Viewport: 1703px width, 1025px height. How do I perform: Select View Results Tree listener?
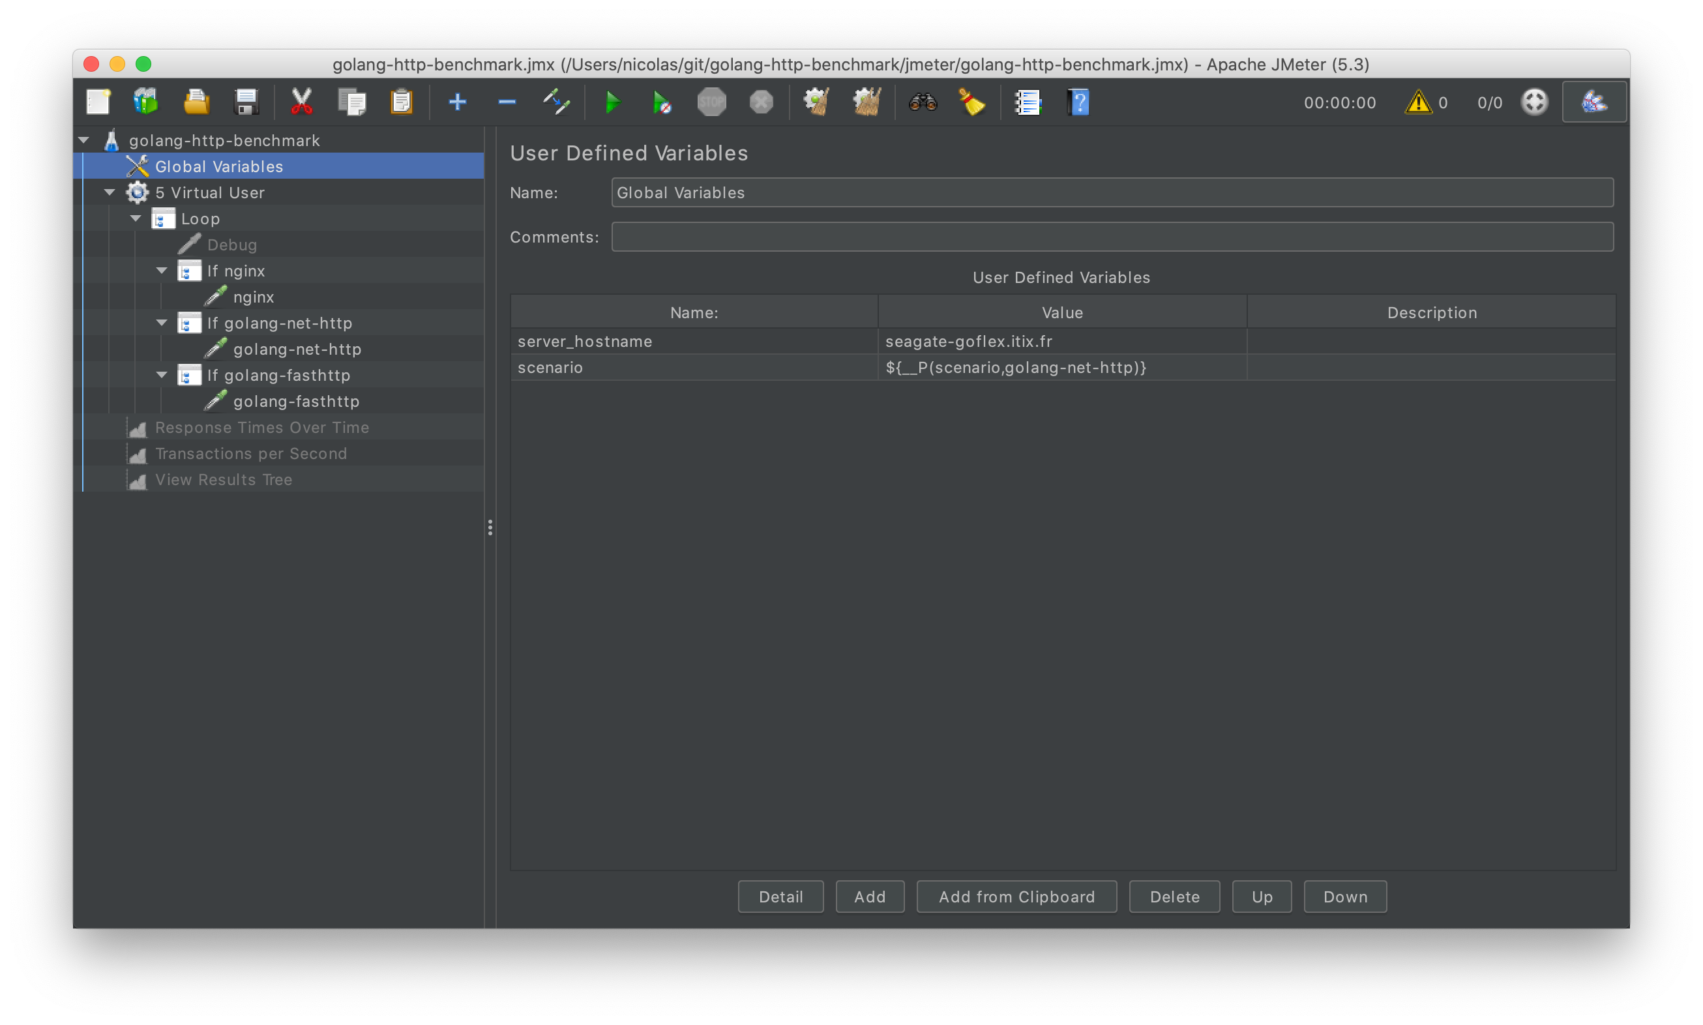tap(223, 480)
